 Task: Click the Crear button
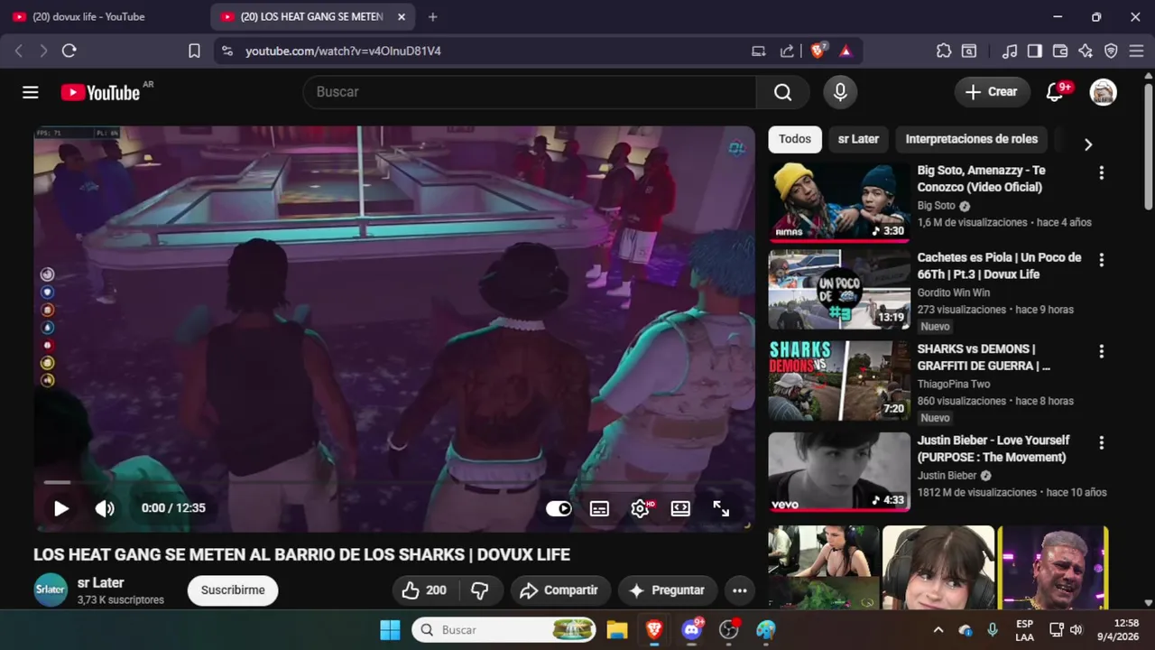(x=991, y=92)
